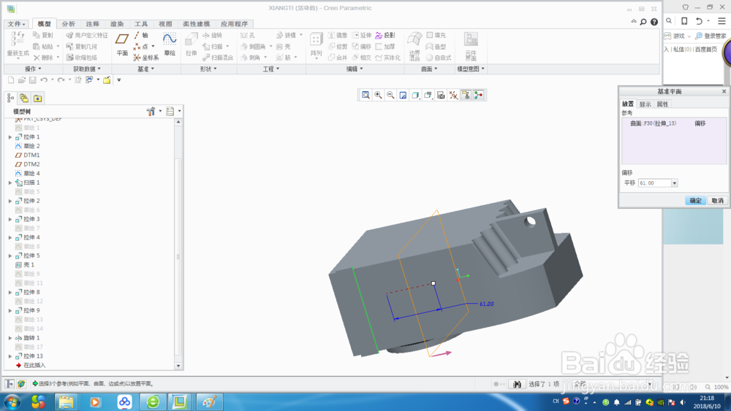Click the Open file icon in quick toolbar
Viewport: 731px width, 411px height.
22,80
